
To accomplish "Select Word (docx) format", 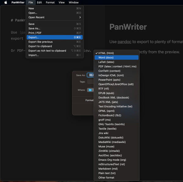I will 117,58.
